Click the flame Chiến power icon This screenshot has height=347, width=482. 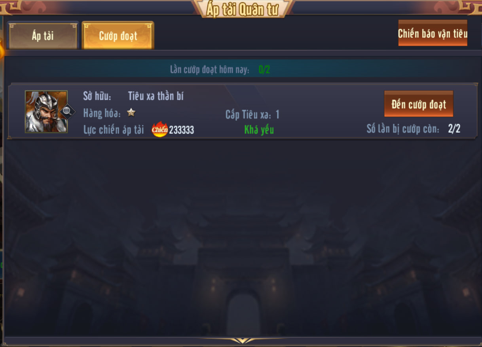tap(160, 129)
